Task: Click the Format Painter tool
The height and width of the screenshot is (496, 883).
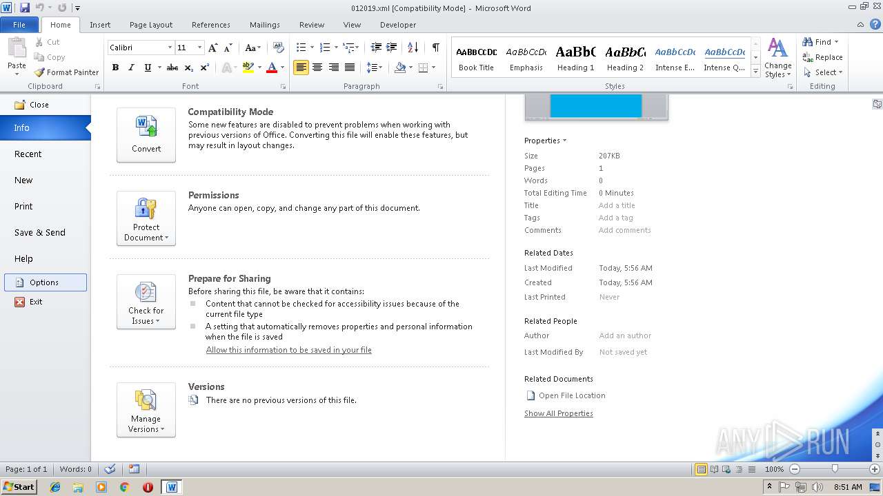Action: (x=66, y=72)
